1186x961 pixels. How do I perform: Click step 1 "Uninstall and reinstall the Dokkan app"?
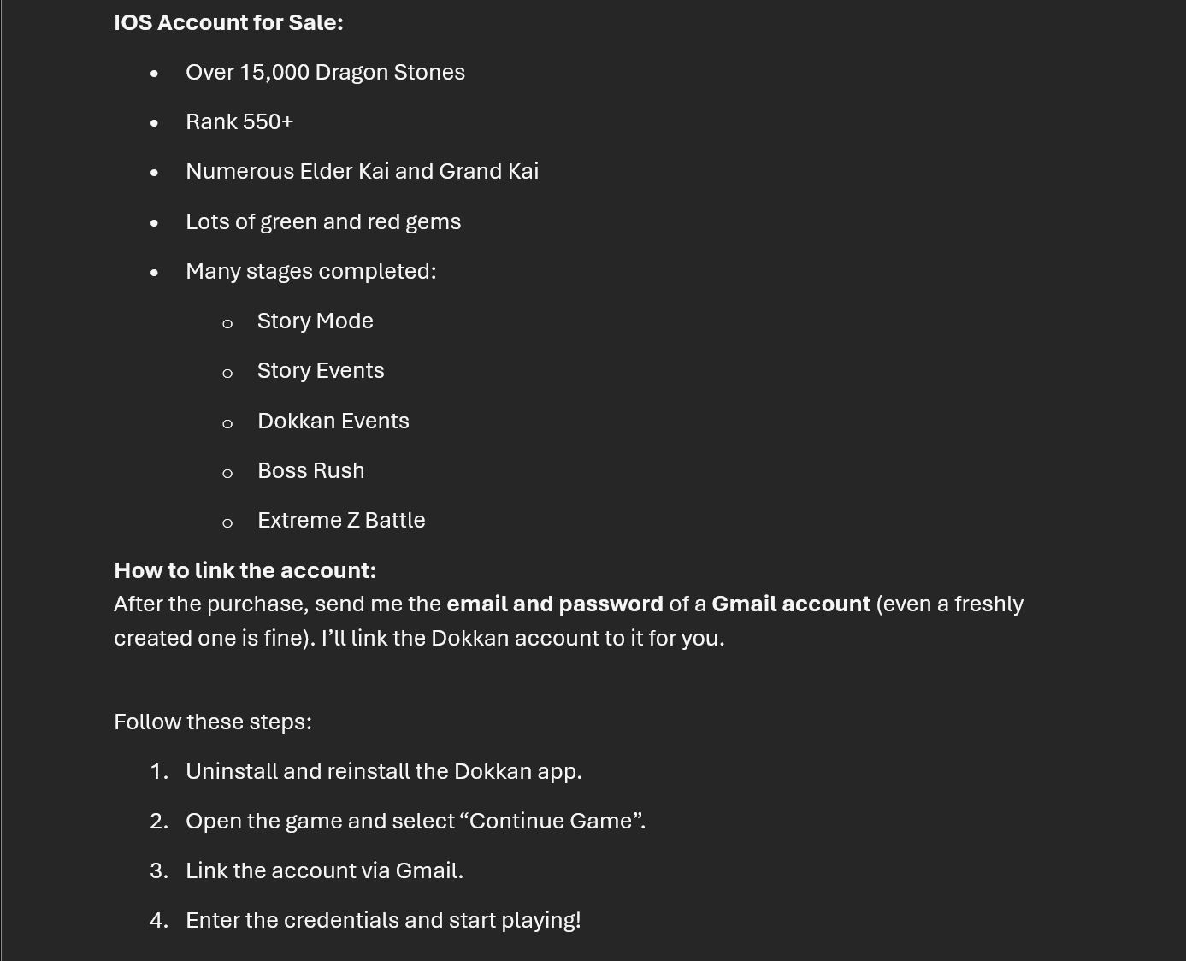383,772
